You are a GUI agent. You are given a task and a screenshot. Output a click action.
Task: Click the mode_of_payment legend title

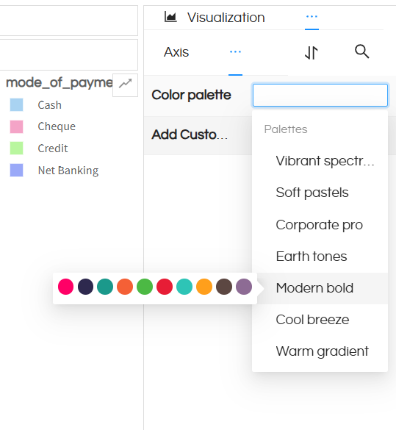click(60, 82)
